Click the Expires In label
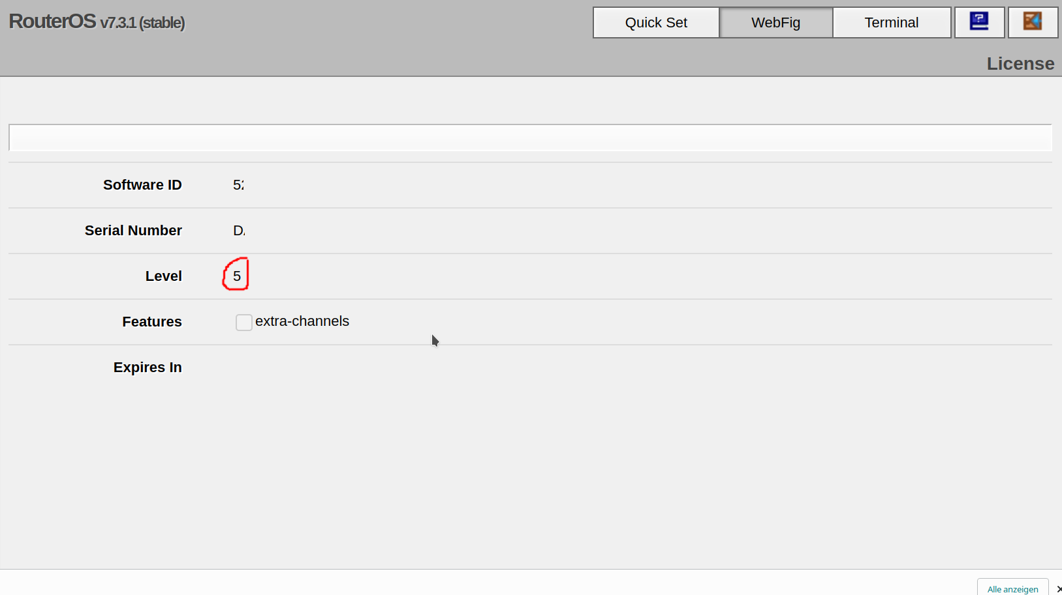1062x595 pixels. (148, 368)
